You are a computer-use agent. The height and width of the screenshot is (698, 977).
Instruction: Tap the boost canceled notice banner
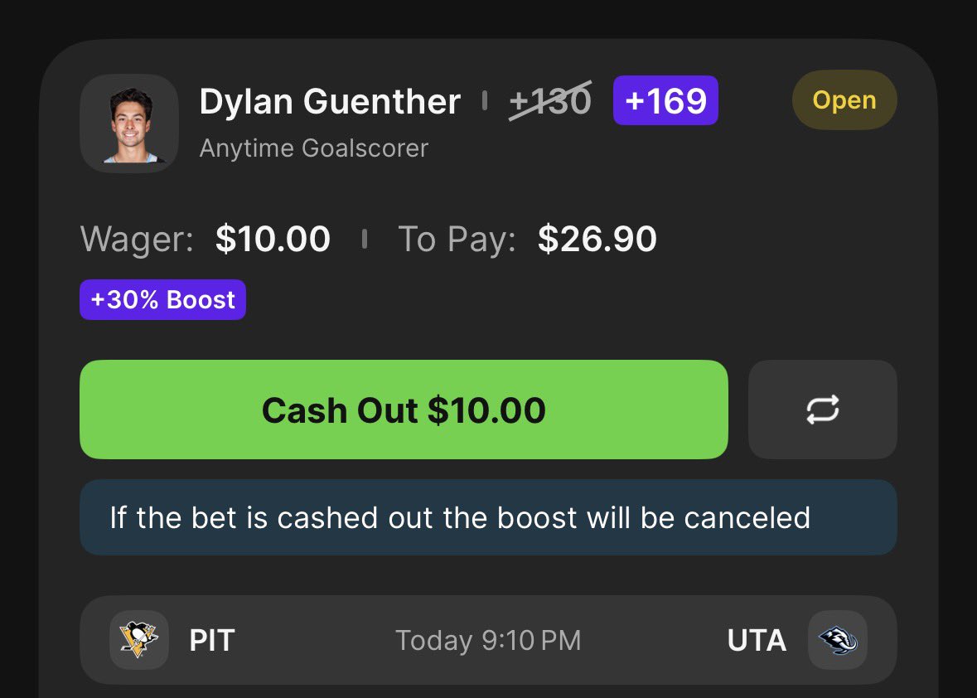tap(489, 517)
